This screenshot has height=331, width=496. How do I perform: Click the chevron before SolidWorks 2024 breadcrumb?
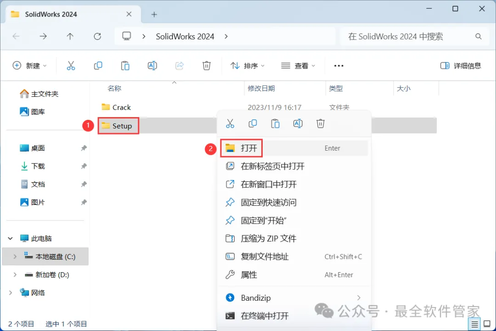coord(144,36)
